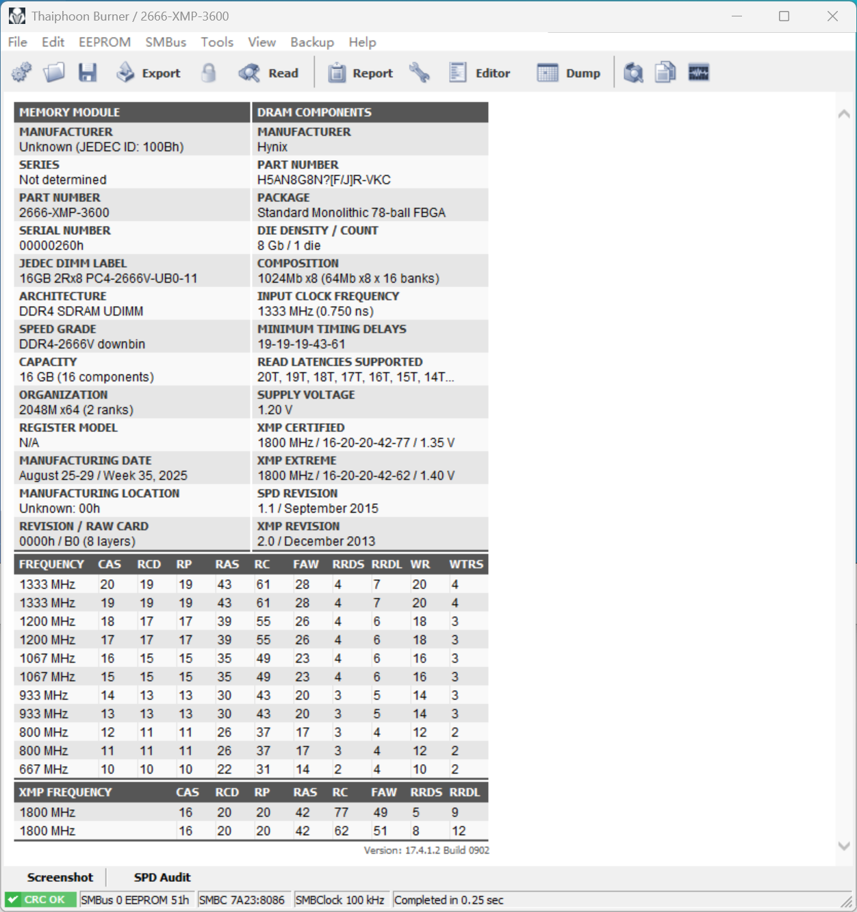The width and height of the screenshot is (857, 912).
Task: Select Unknown (JEDEC ID: 100Bh) manufacturer
Action: pyautogui.click(x=101, y=147)
